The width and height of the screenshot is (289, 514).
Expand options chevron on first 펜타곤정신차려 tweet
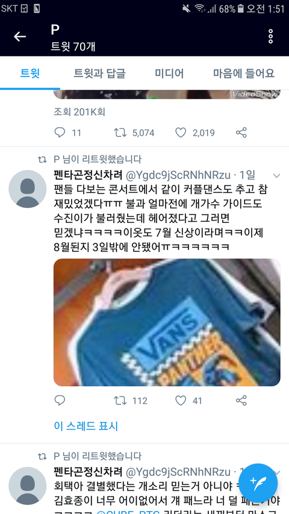pyautogui.click(x=277, y=176)
